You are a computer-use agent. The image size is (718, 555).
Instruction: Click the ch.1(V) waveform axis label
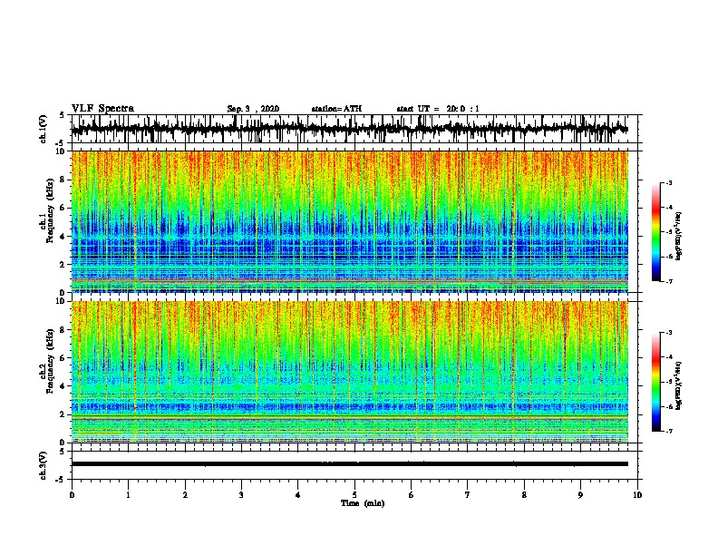43,129
